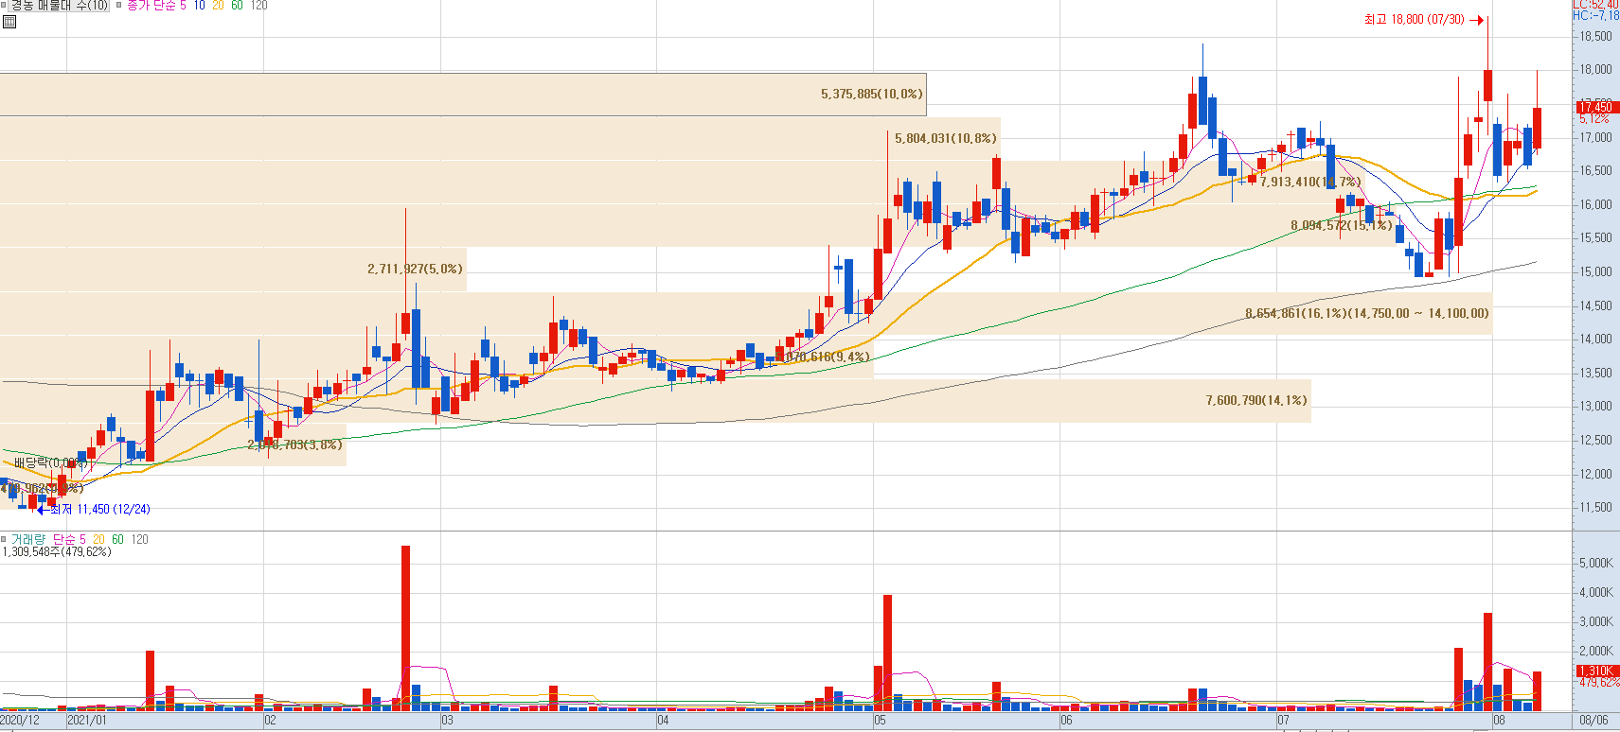Image resolution: width=1620 pixels, height=732 pixels.
Task: Select the 경동 매물대 수(10) indicator label
Action: tap(60, 6)
